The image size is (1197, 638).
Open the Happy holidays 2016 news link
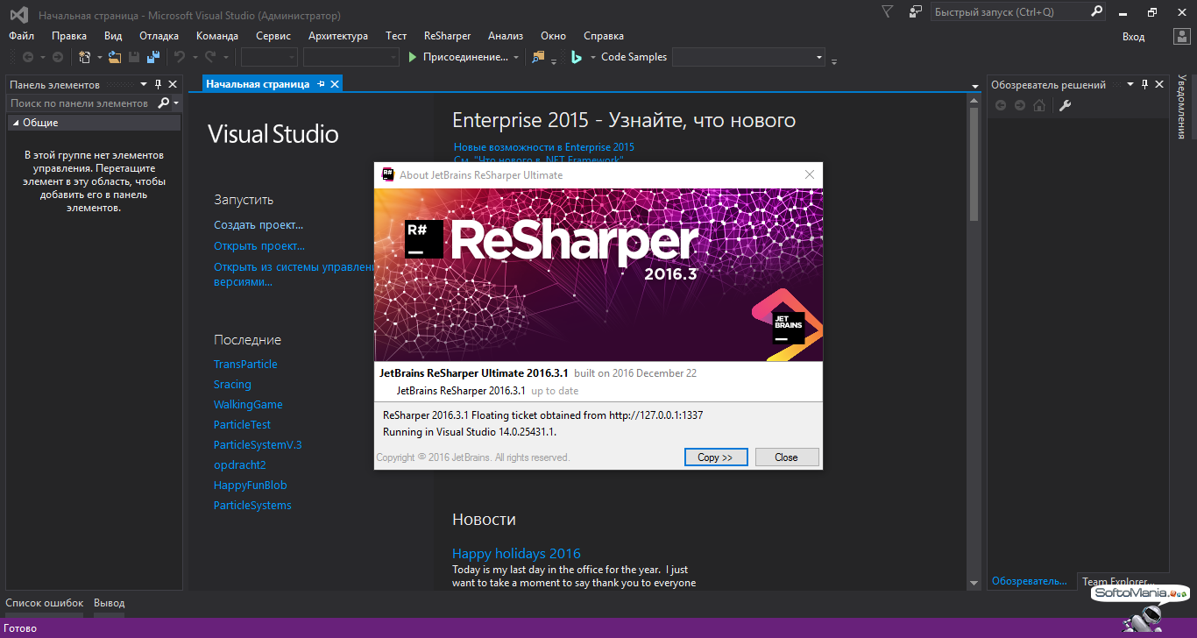(x=516, y=554)
